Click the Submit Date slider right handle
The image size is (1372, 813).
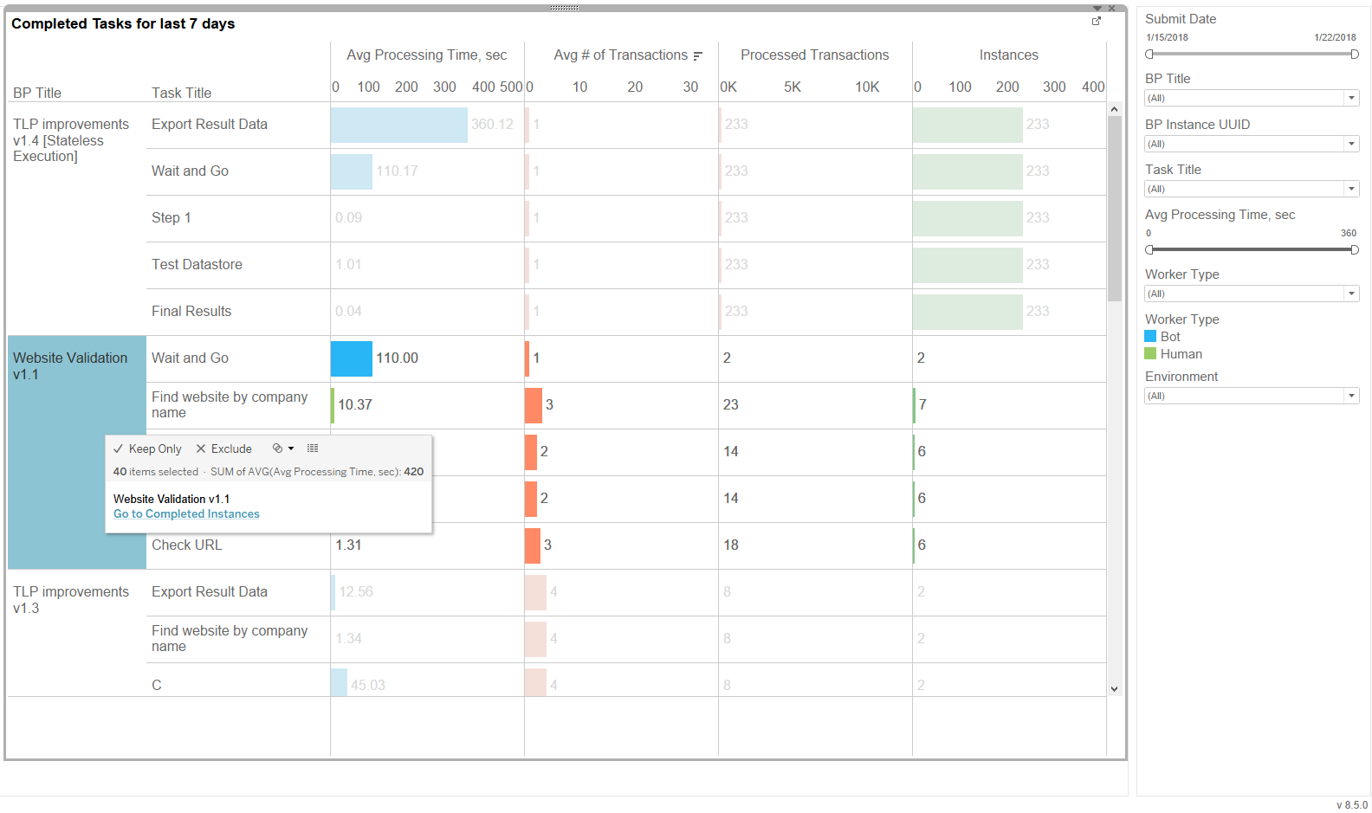click(1355, 54)
